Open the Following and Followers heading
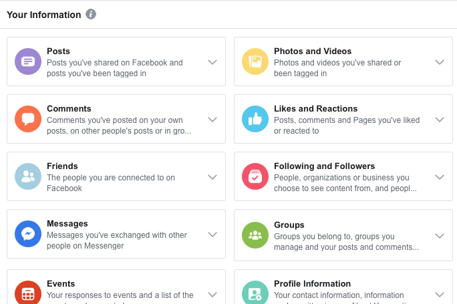Screen dimensions: 457x304 pos(325,166)
